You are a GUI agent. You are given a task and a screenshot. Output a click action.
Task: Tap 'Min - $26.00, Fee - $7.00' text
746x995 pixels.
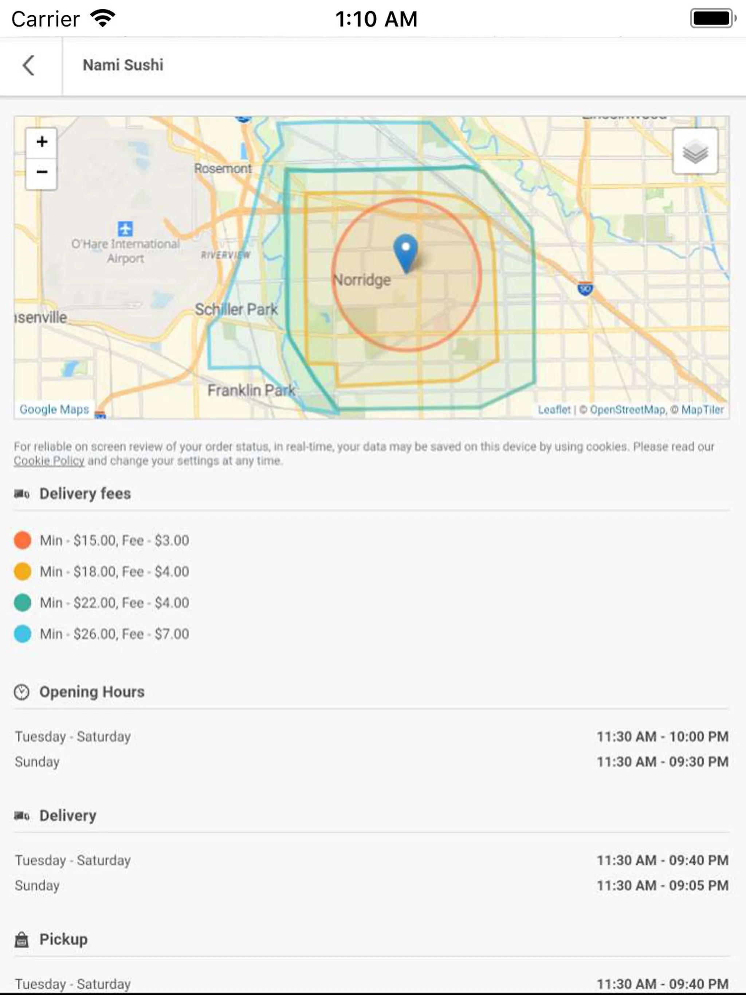coord(114,634)
